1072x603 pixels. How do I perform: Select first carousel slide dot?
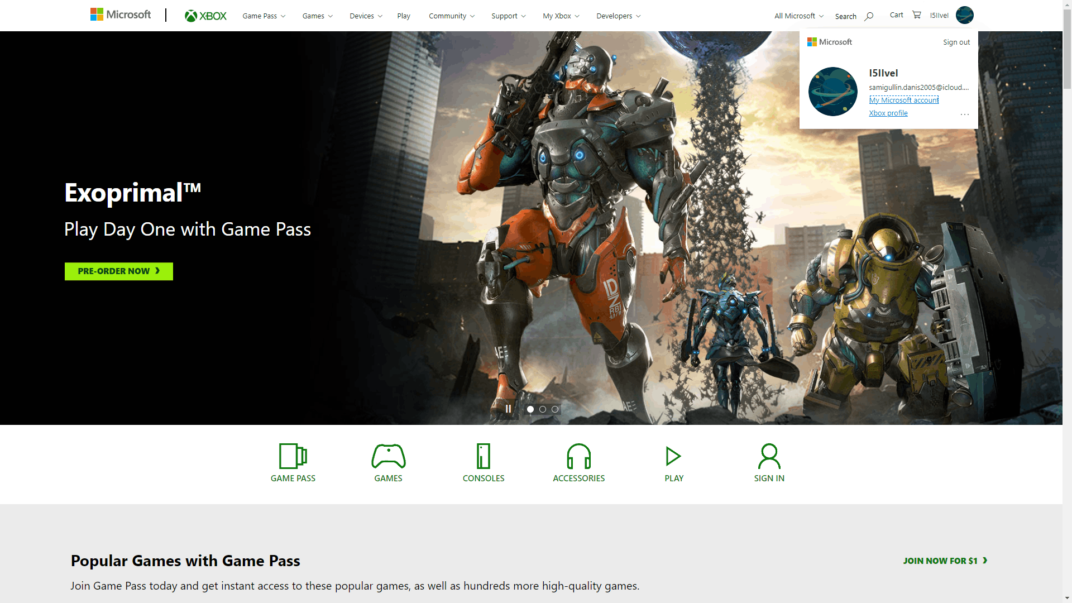[x=530, y=409]
